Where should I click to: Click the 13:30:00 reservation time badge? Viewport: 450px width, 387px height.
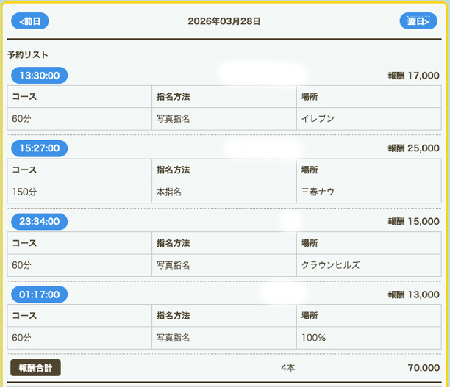click(40, 75)
